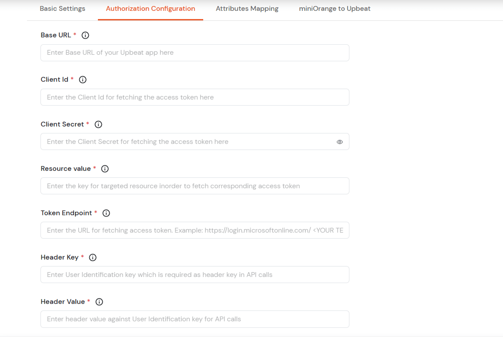Click into the Client Id input field
Screen dimensions: 503x337
tap(195, 97)
